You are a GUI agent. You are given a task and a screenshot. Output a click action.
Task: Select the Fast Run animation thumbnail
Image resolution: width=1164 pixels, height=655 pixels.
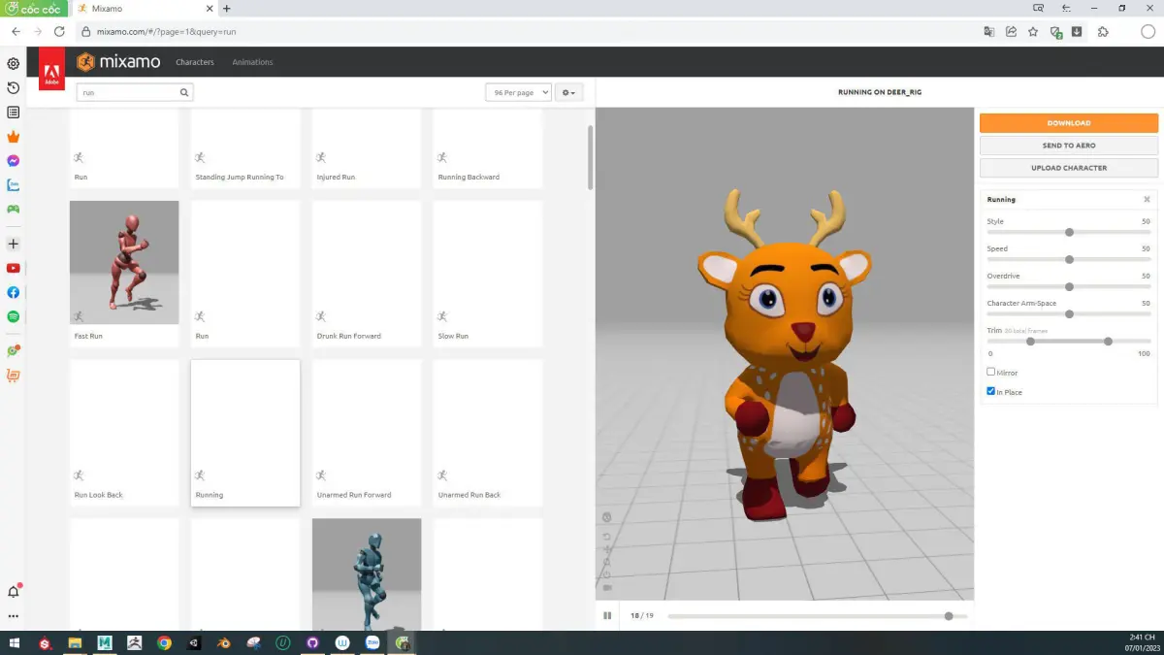124,262
